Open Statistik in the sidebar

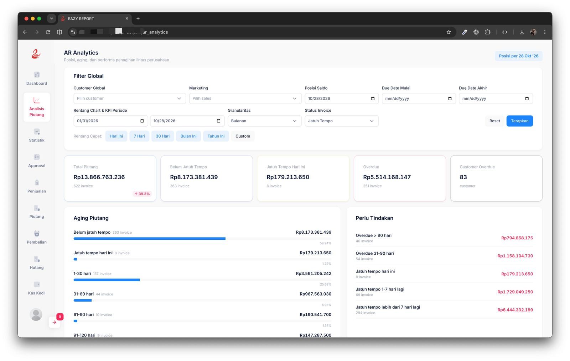pos(37,136)
